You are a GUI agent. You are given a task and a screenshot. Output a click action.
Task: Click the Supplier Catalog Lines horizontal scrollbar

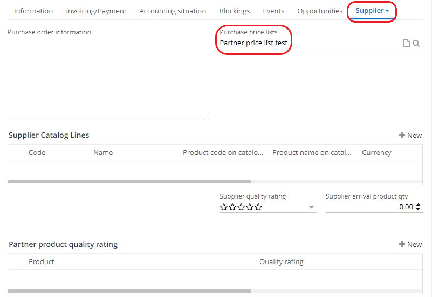[129, 182]
